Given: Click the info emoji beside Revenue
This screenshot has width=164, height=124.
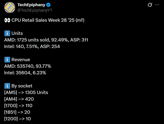Looking at the screenshot, I should (x=7, y=59).
